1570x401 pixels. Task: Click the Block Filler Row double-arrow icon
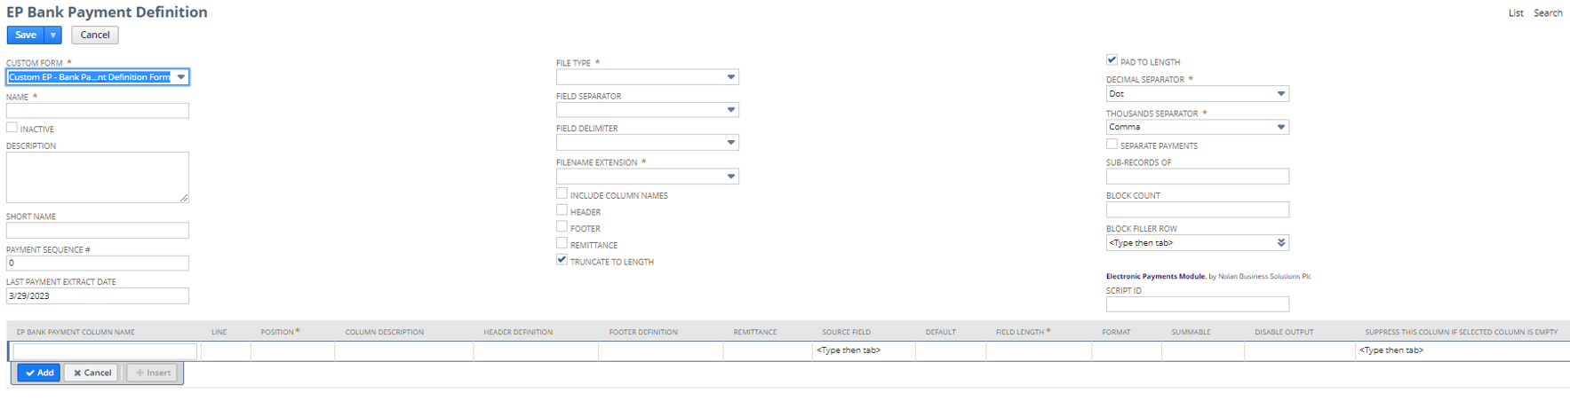(1280, 242)
